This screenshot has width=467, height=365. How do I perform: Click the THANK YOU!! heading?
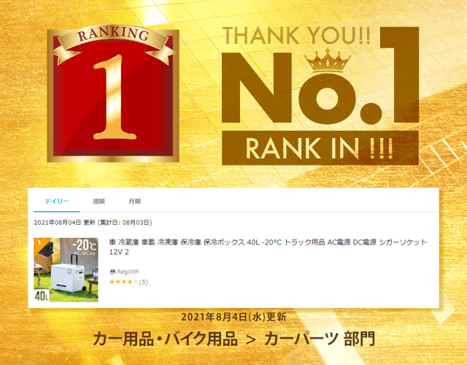click(297, 36)
